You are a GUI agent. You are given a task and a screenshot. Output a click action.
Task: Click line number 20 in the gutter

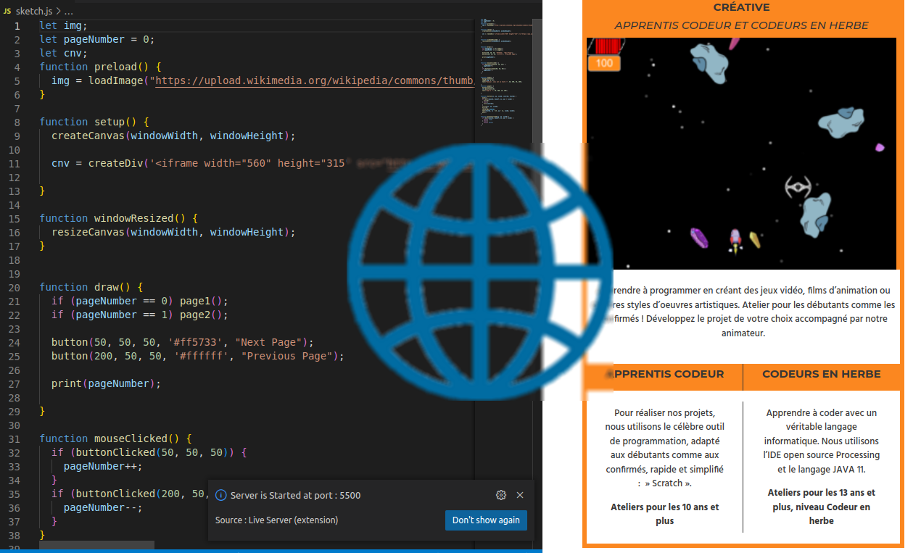click(x=14, y=287)
